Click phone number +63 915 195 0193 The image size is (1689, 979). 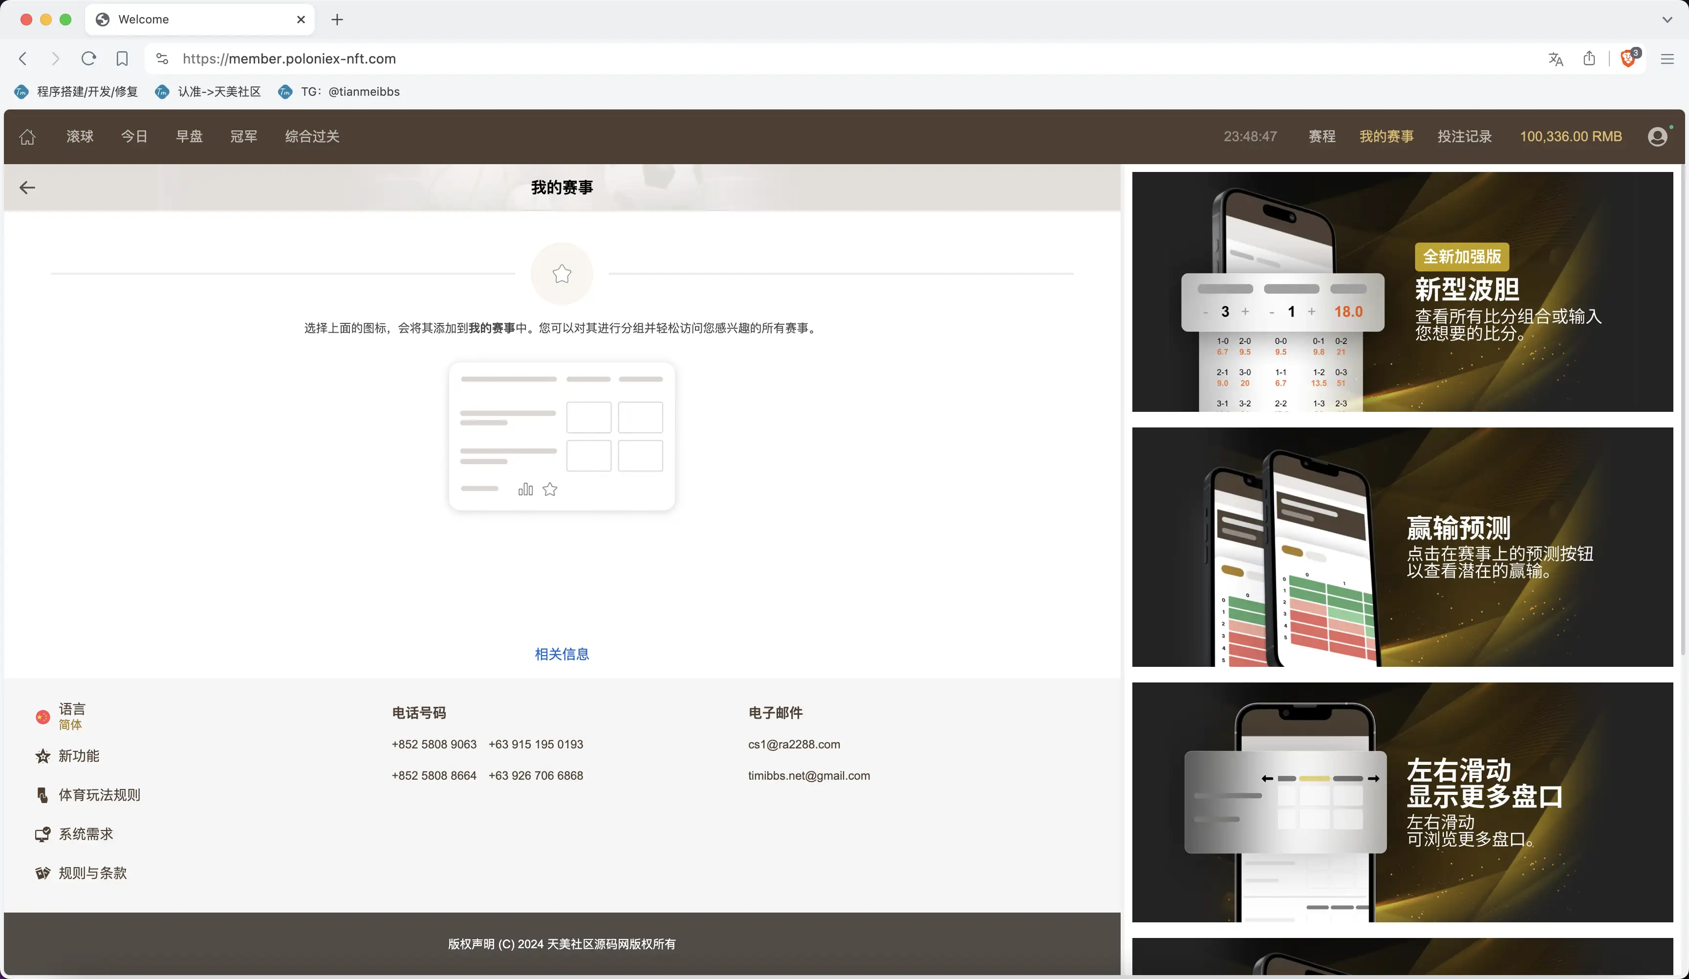536,745
